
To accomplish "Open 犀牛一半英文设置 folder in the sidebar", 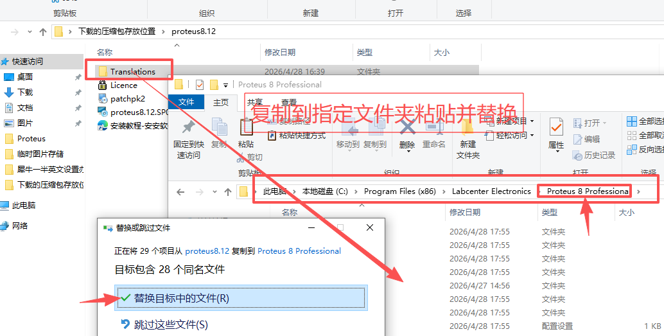I will coord(44,170).
